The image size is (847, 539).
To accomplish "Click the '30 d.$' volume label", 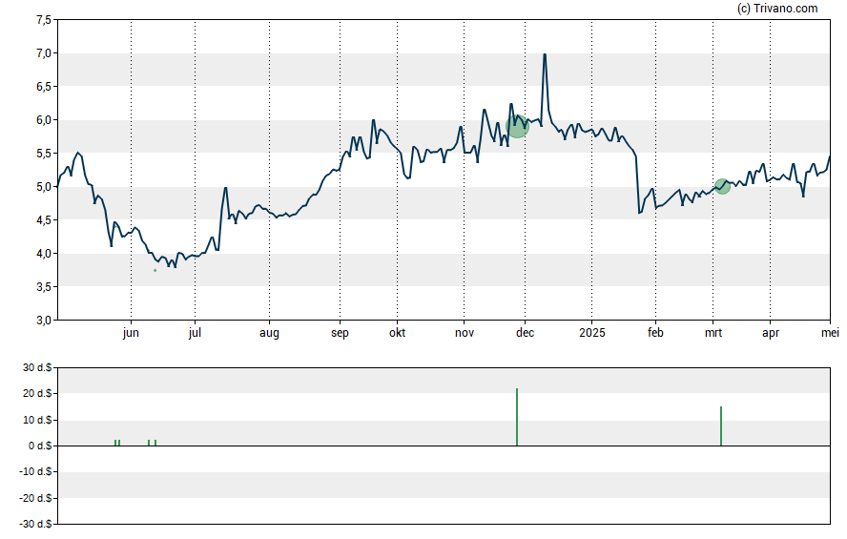I will (x=37, y=368).
